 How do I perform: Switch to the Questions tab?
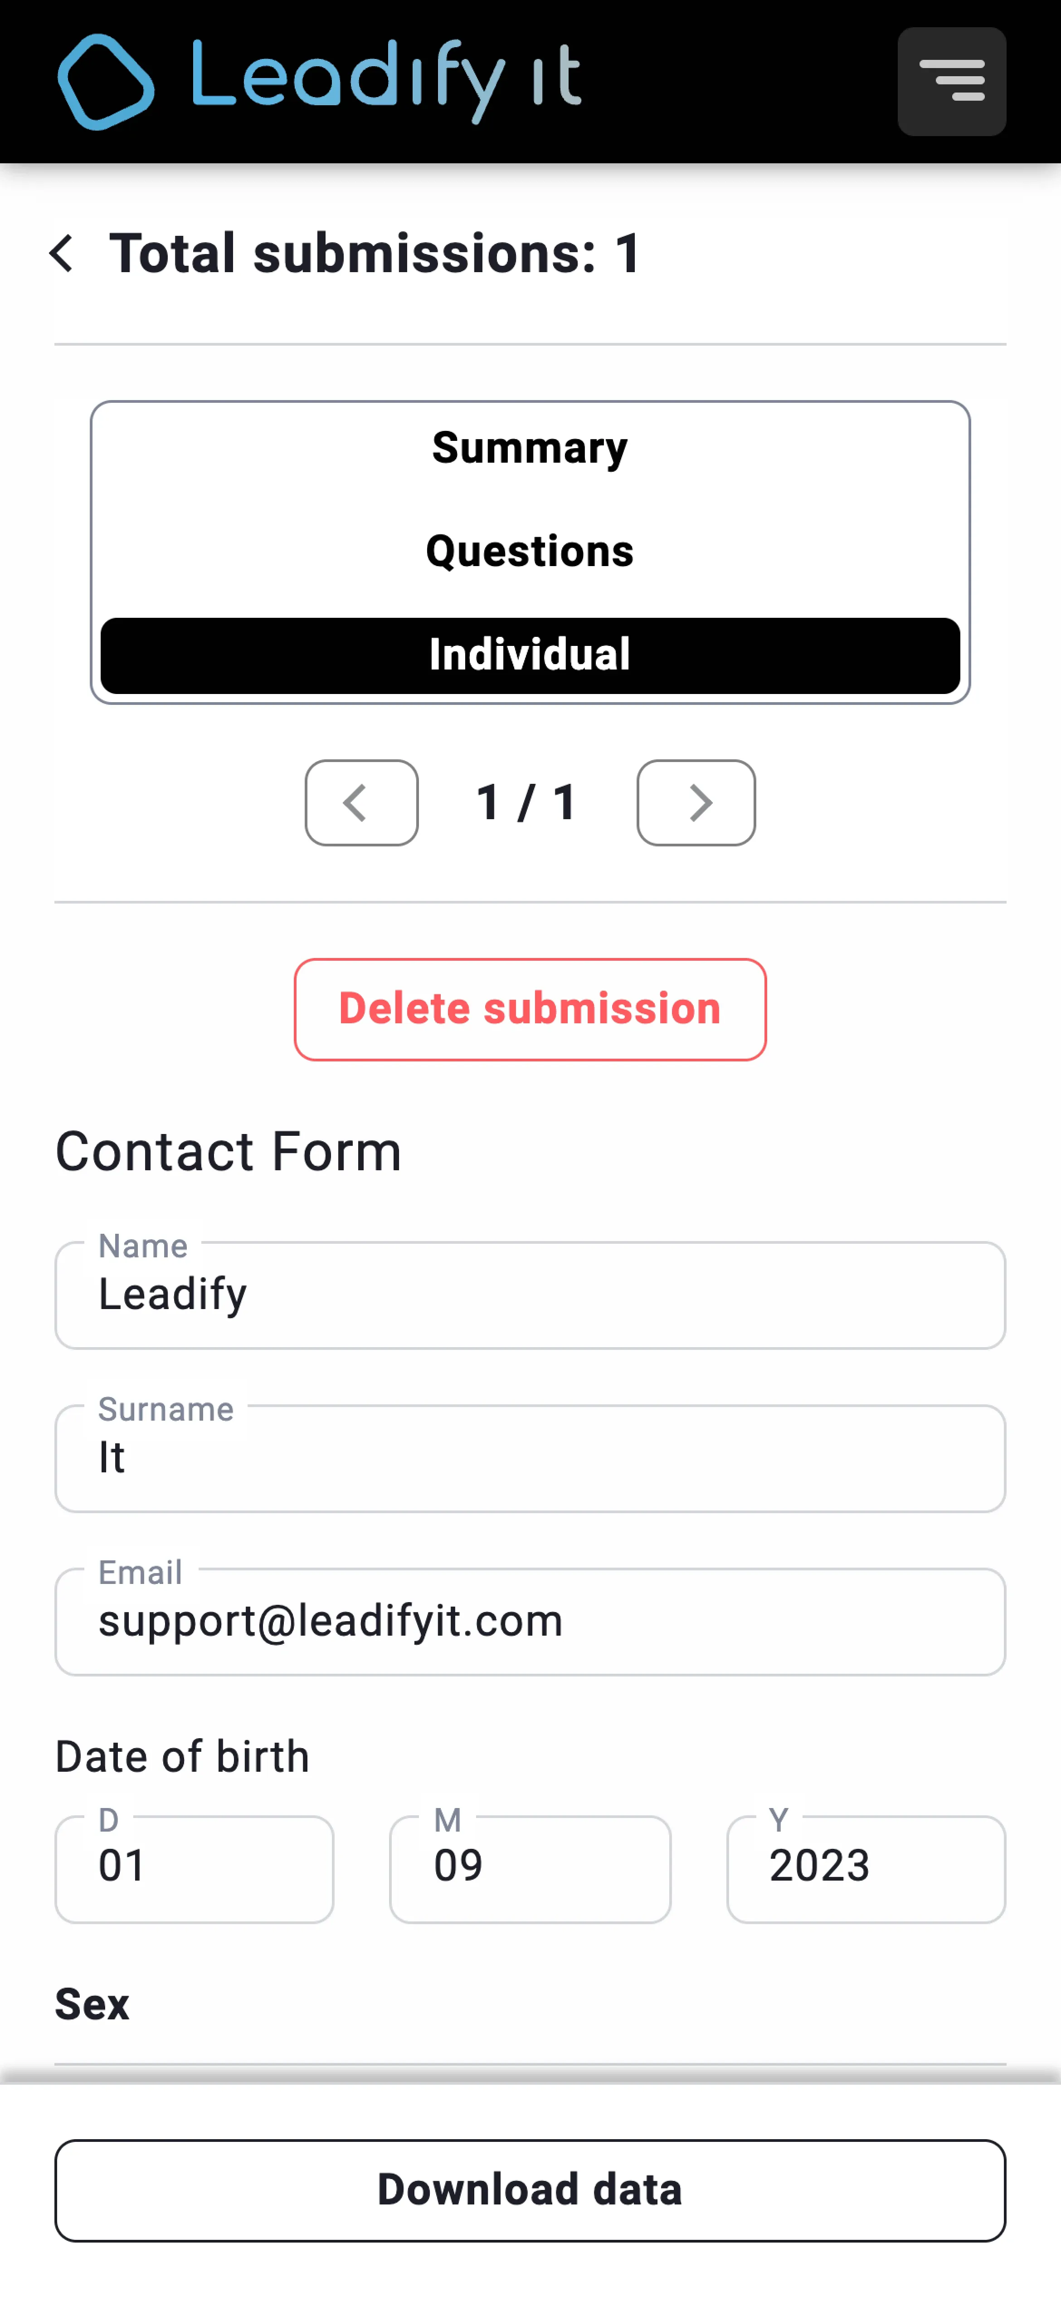[x=530, y=551]
